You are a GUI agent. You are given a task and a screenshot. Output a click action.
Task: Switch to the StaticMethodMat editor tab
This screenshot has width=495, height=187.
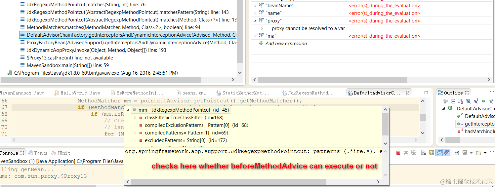click(243, 93)
